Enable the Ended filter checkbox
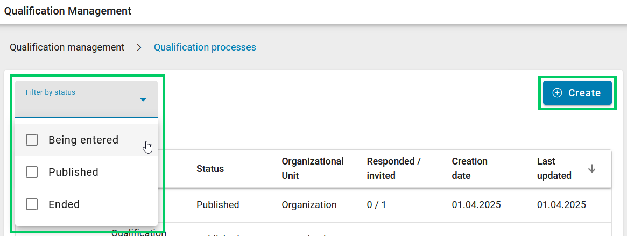The image size is (627, 236). pos(32,204)
